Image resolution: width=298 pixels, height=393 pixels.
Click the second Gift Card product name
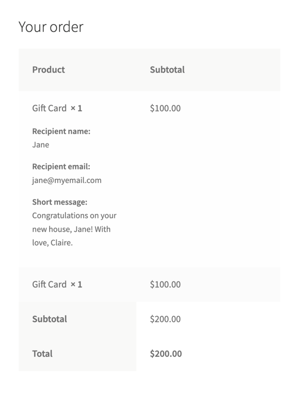click(49, 284)
